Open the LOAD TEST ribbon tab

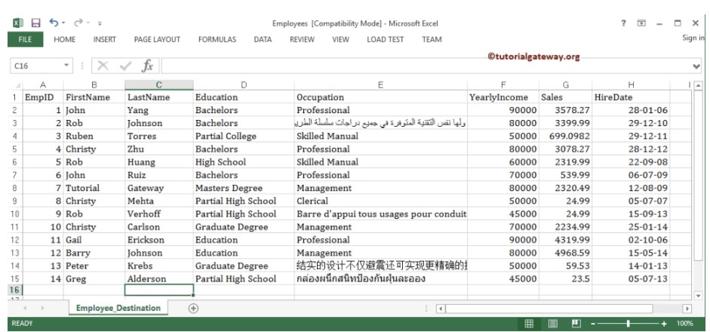point(386,39)
